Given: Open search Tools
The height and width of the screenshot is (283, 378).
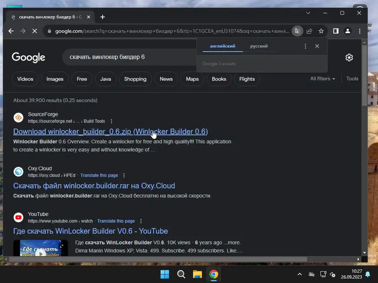Looking at the screenshot, I should click(352, 79).
